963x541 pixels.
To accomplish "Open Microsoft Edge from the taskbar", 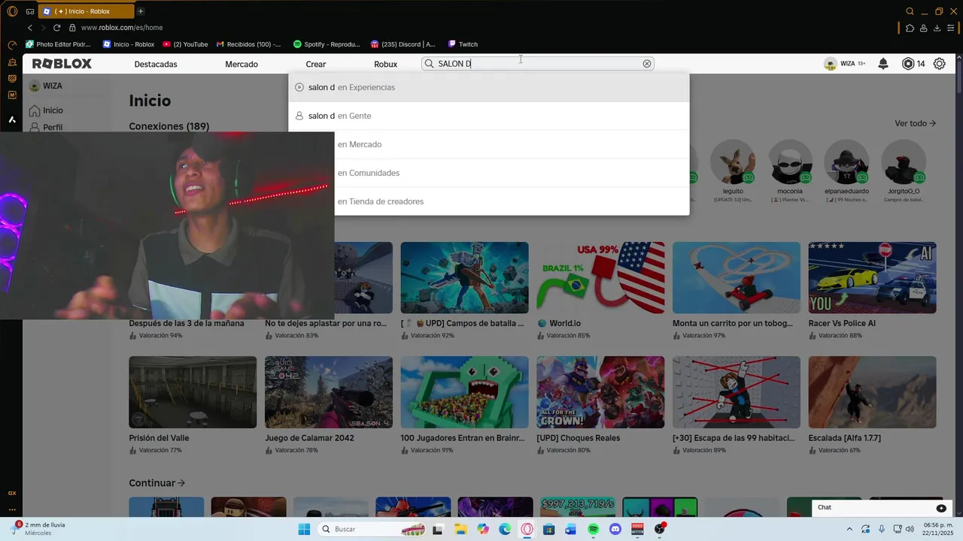I will click(x=505, y=529).
